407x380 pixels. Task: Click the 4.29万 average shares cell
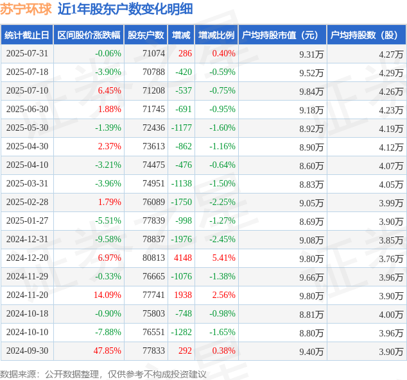point(367,72)
